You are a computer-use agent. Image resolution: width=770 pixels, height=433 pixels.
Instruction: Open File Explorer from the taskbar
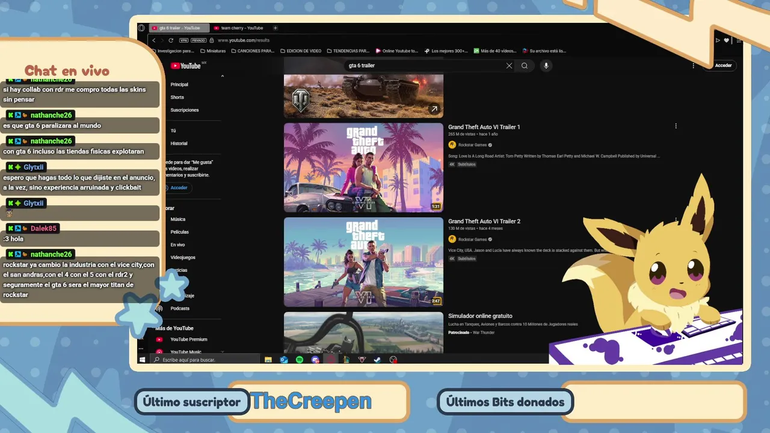click(268, 360)
